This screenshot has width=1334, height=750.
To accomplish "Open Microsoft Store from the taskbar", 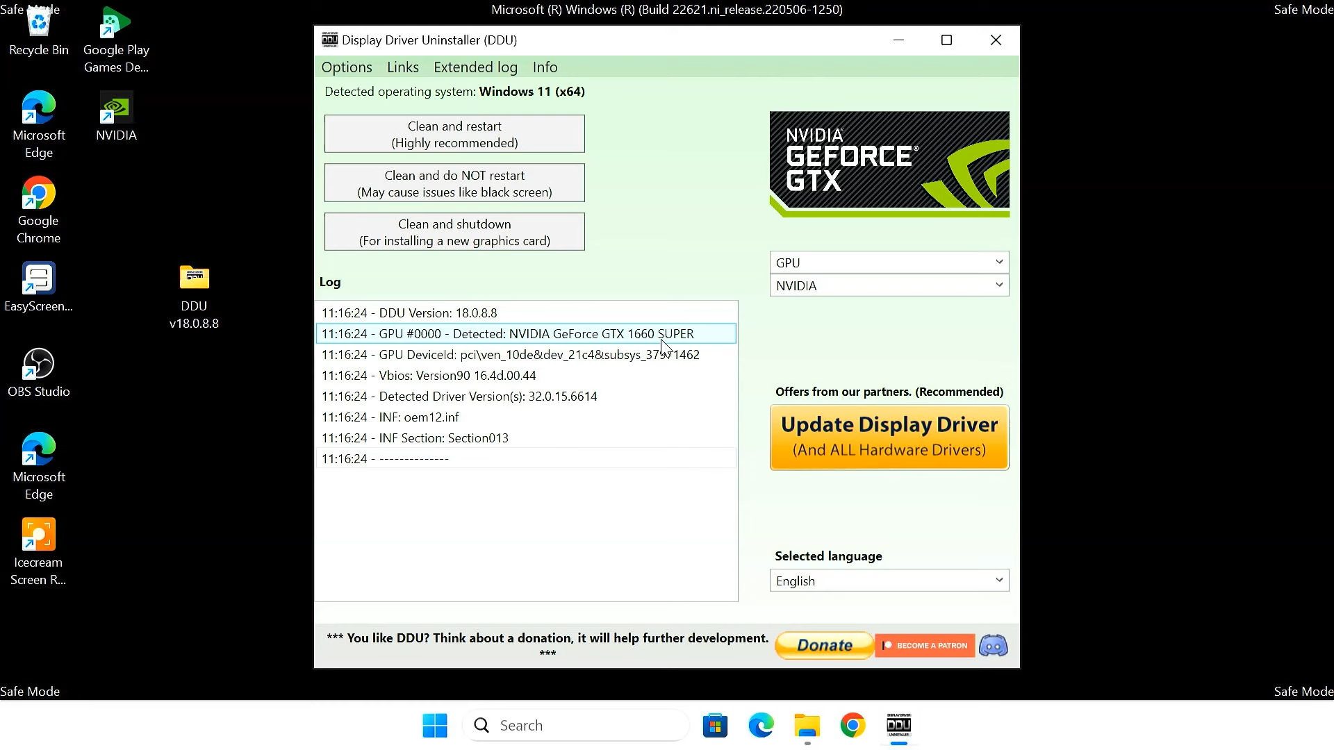I will [715, 726].
